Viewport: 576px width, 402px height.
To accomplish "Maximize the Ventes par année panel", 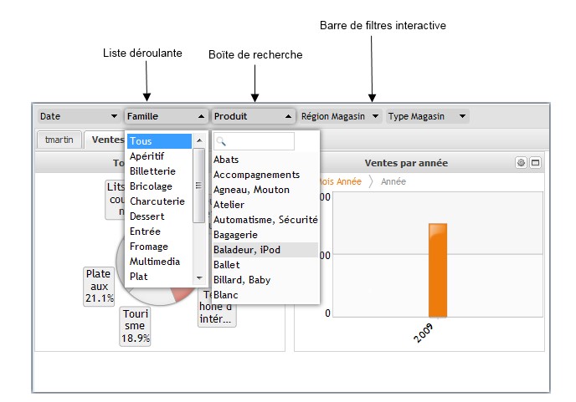I will click(x=536, y=162).
